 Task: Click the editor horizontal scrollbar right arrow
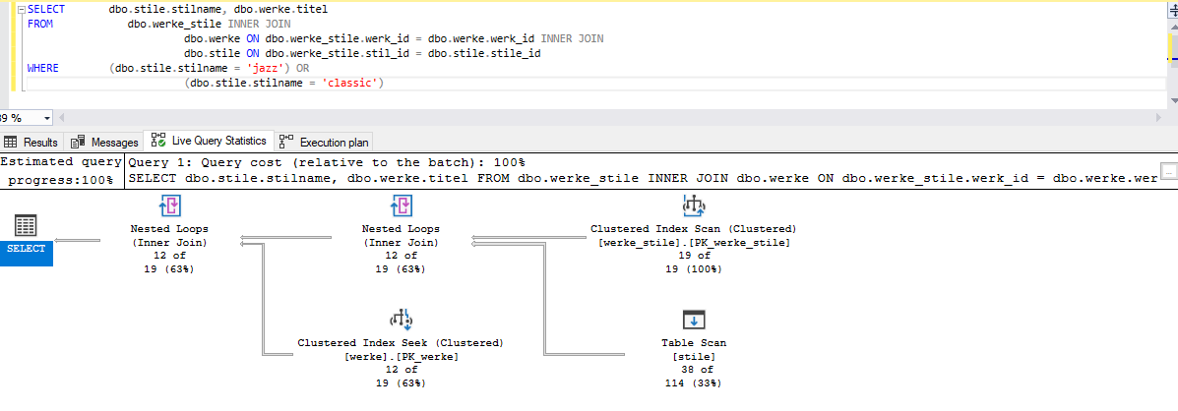tap(1158, 117)
